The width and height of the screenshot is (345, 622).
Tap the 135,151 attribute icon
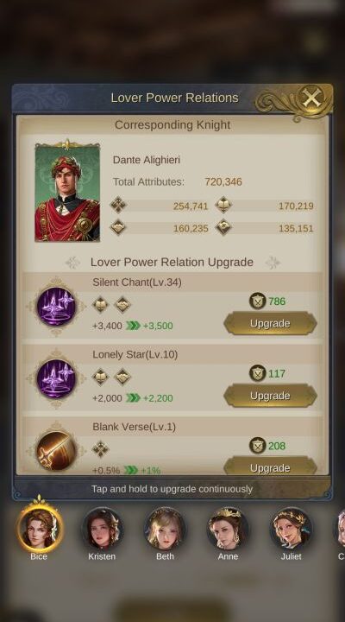(x=223, y=227)
